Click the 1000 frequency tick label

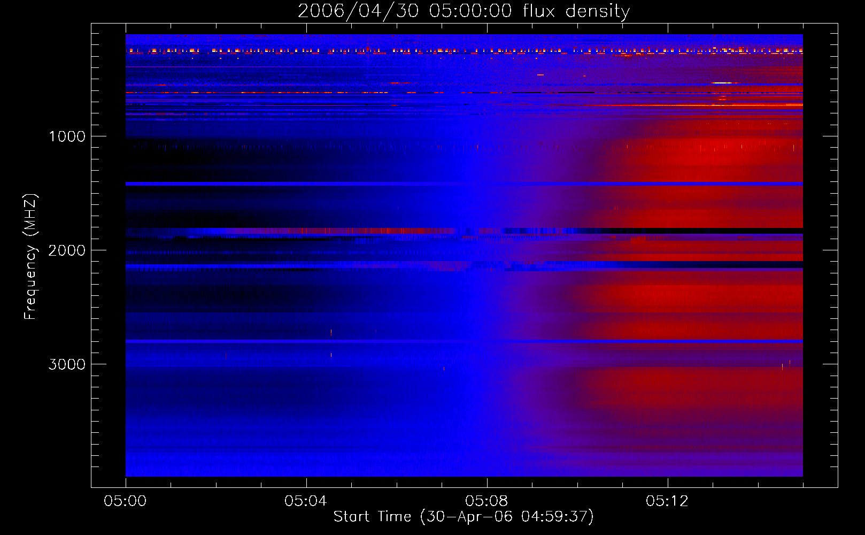pyautogui.click(x=67, y=136)
